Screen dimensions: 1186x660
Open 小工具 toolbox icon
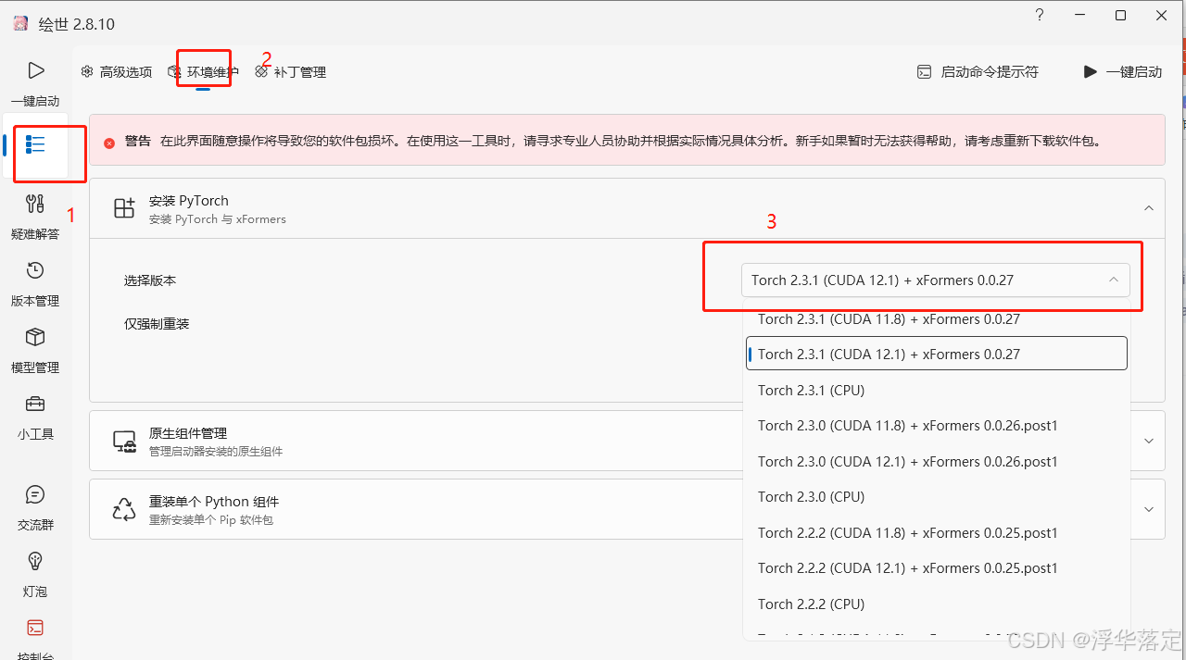35,404
